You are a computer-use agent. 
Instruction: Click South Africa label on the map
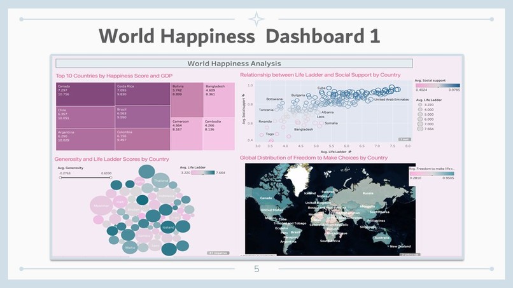330,241
